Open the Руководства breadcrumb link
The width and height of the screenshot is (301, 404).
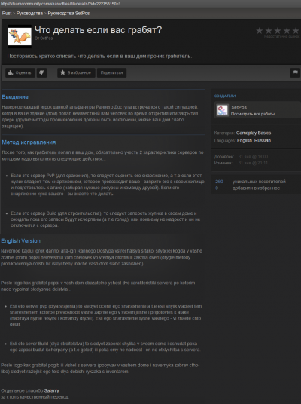click(x=29, y=13)
